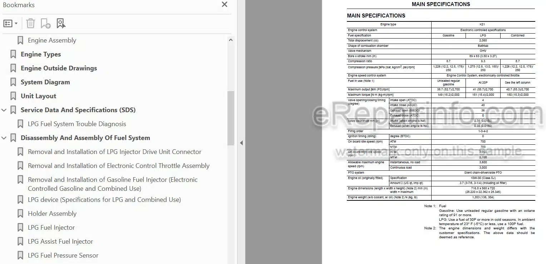Go to Engine Outside Drawings bookmark
This screenshot has width=546, height=264.
(x=59, y=68)
